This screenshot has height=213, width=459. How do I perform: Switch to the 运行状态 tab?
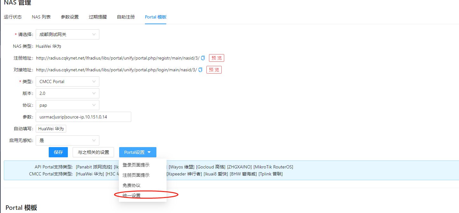pyautogui.click(x=13, y=17)
